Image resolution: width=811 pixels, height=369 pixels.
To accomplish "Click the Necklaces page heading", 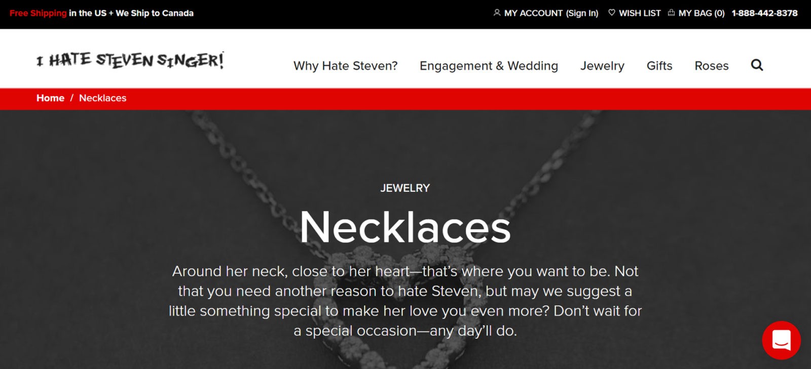I will click(x=405, y=227).
